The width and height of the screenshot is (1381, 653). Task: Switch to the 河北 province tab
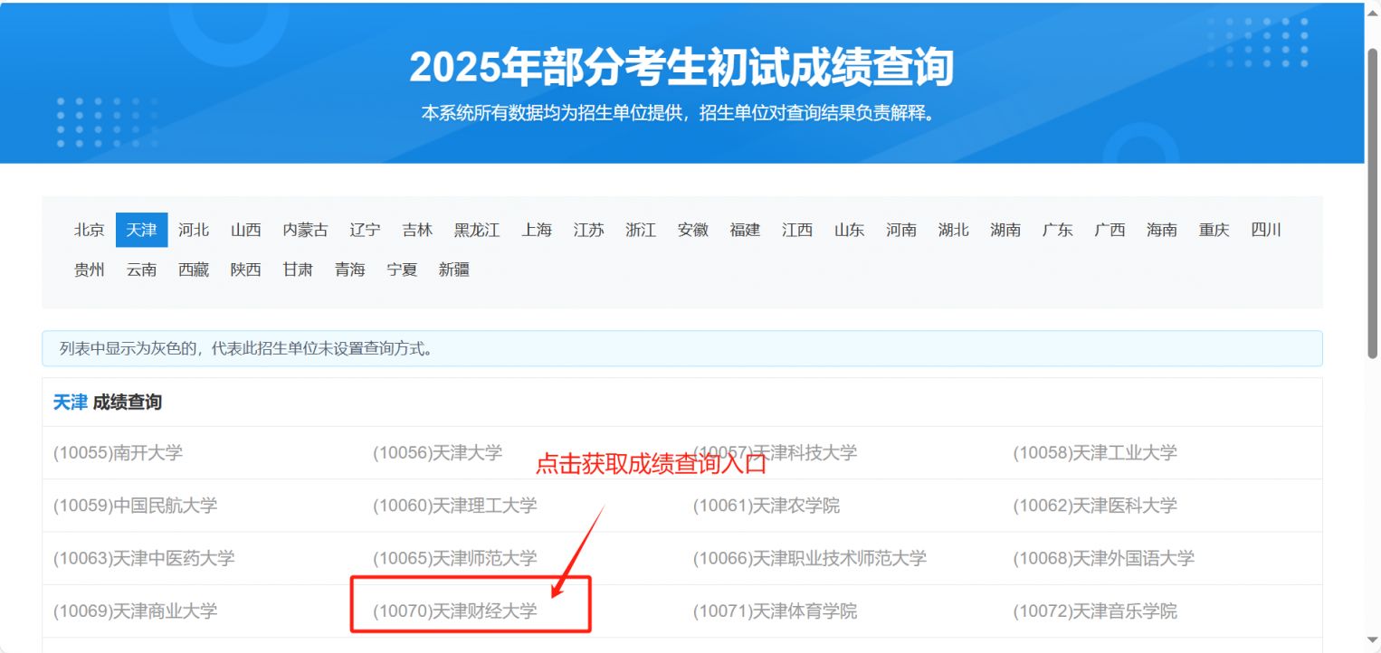coord(194,230)
